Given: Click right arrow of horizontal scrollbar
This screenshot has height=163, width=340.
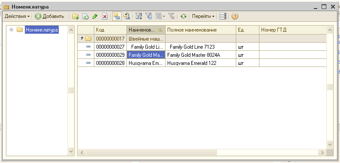Looking at the screenshot, I should point(322,152).
